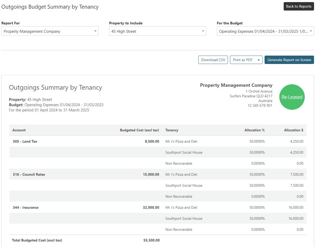Click the 55,500.00 total value
Viewport: 319px width, 247px height.
click(152, 240)
